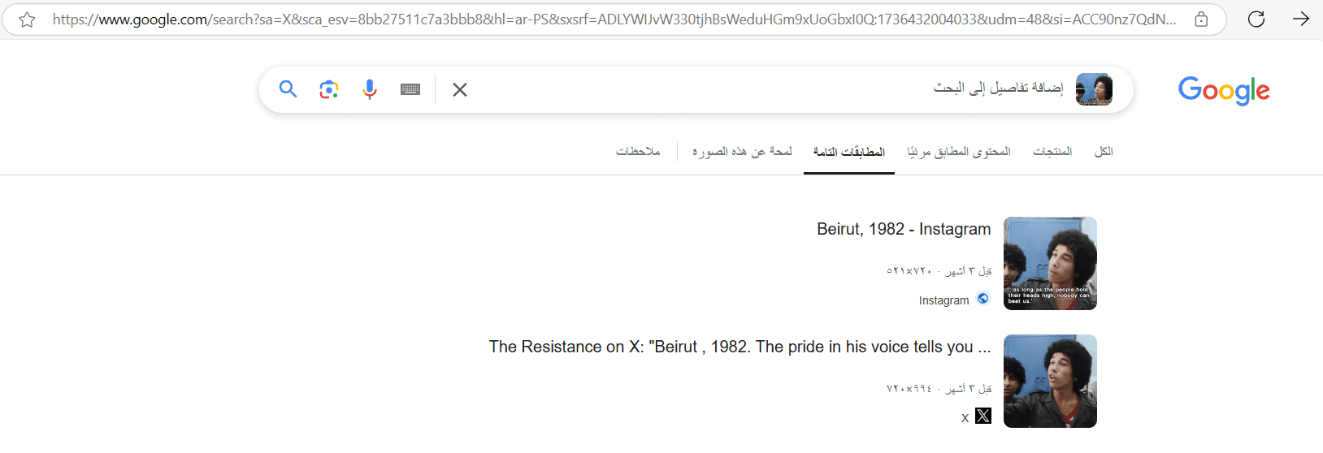Open The Resistance on X result link
1323x453 pixels.
[740, 347]
